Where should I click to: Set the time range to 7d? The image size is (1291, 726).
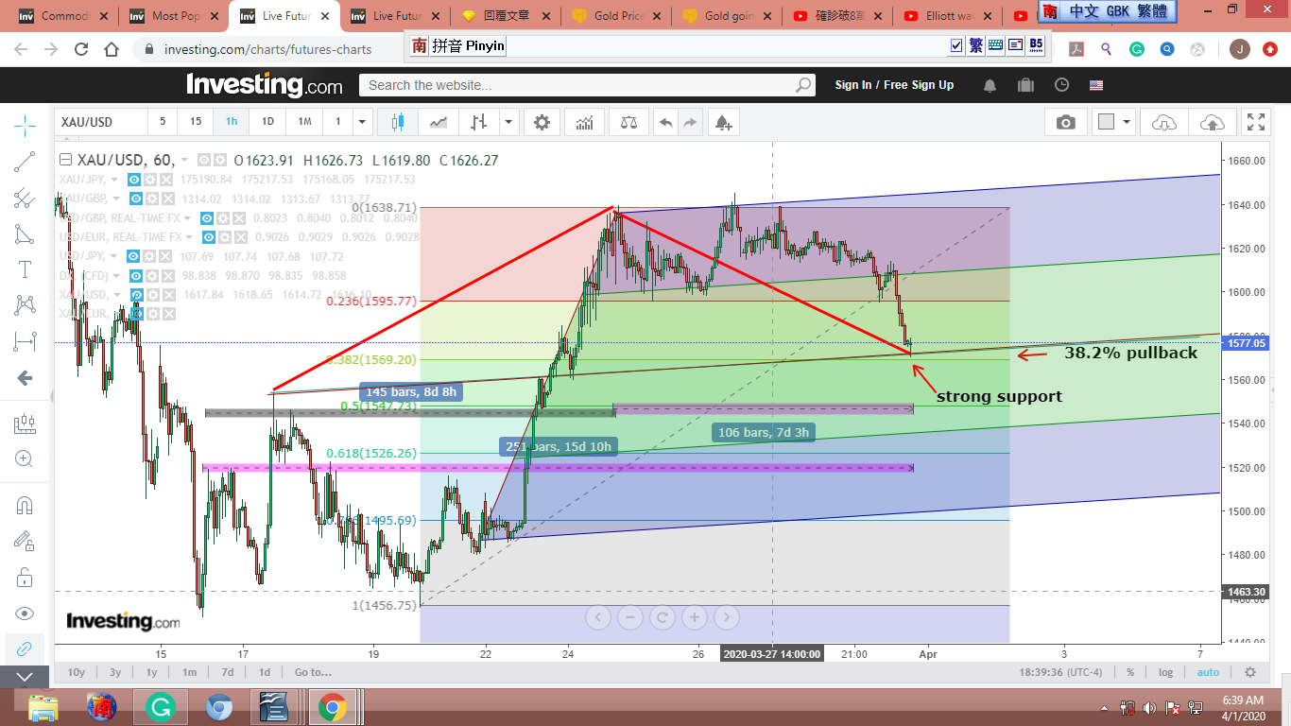pos(228,672)
